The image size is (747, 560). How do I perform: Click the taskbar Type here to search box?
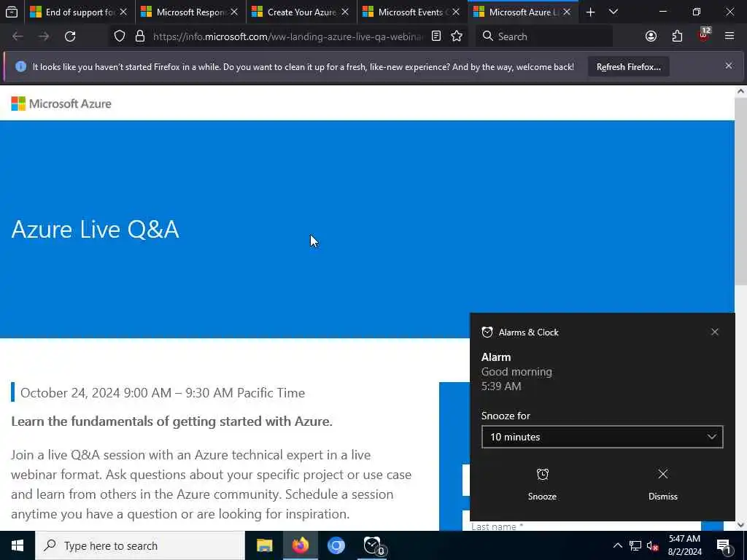[140, 545]
